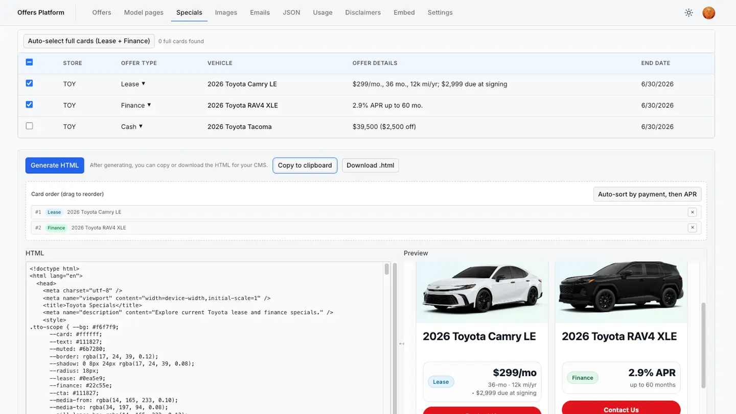Click the preview pane resize handle icon
The width and height of the screenshot is (736, 414).
coord(402,343)
